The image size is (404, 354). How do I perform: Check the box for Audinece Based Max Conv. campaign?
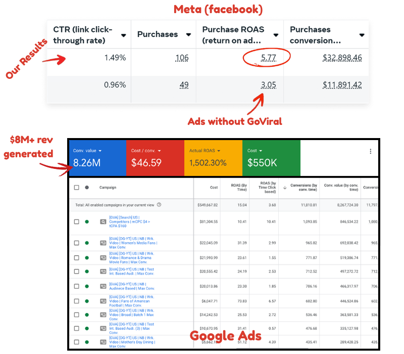click(77, 286)
